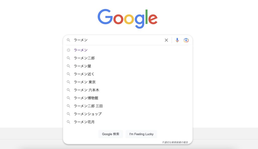Open the 不適切な検索候補の報告 link
This screenshot has width=258, height=149.
tap(175, 142)
